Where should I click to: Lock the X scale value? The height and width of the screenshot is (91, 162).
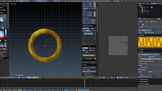95,12
